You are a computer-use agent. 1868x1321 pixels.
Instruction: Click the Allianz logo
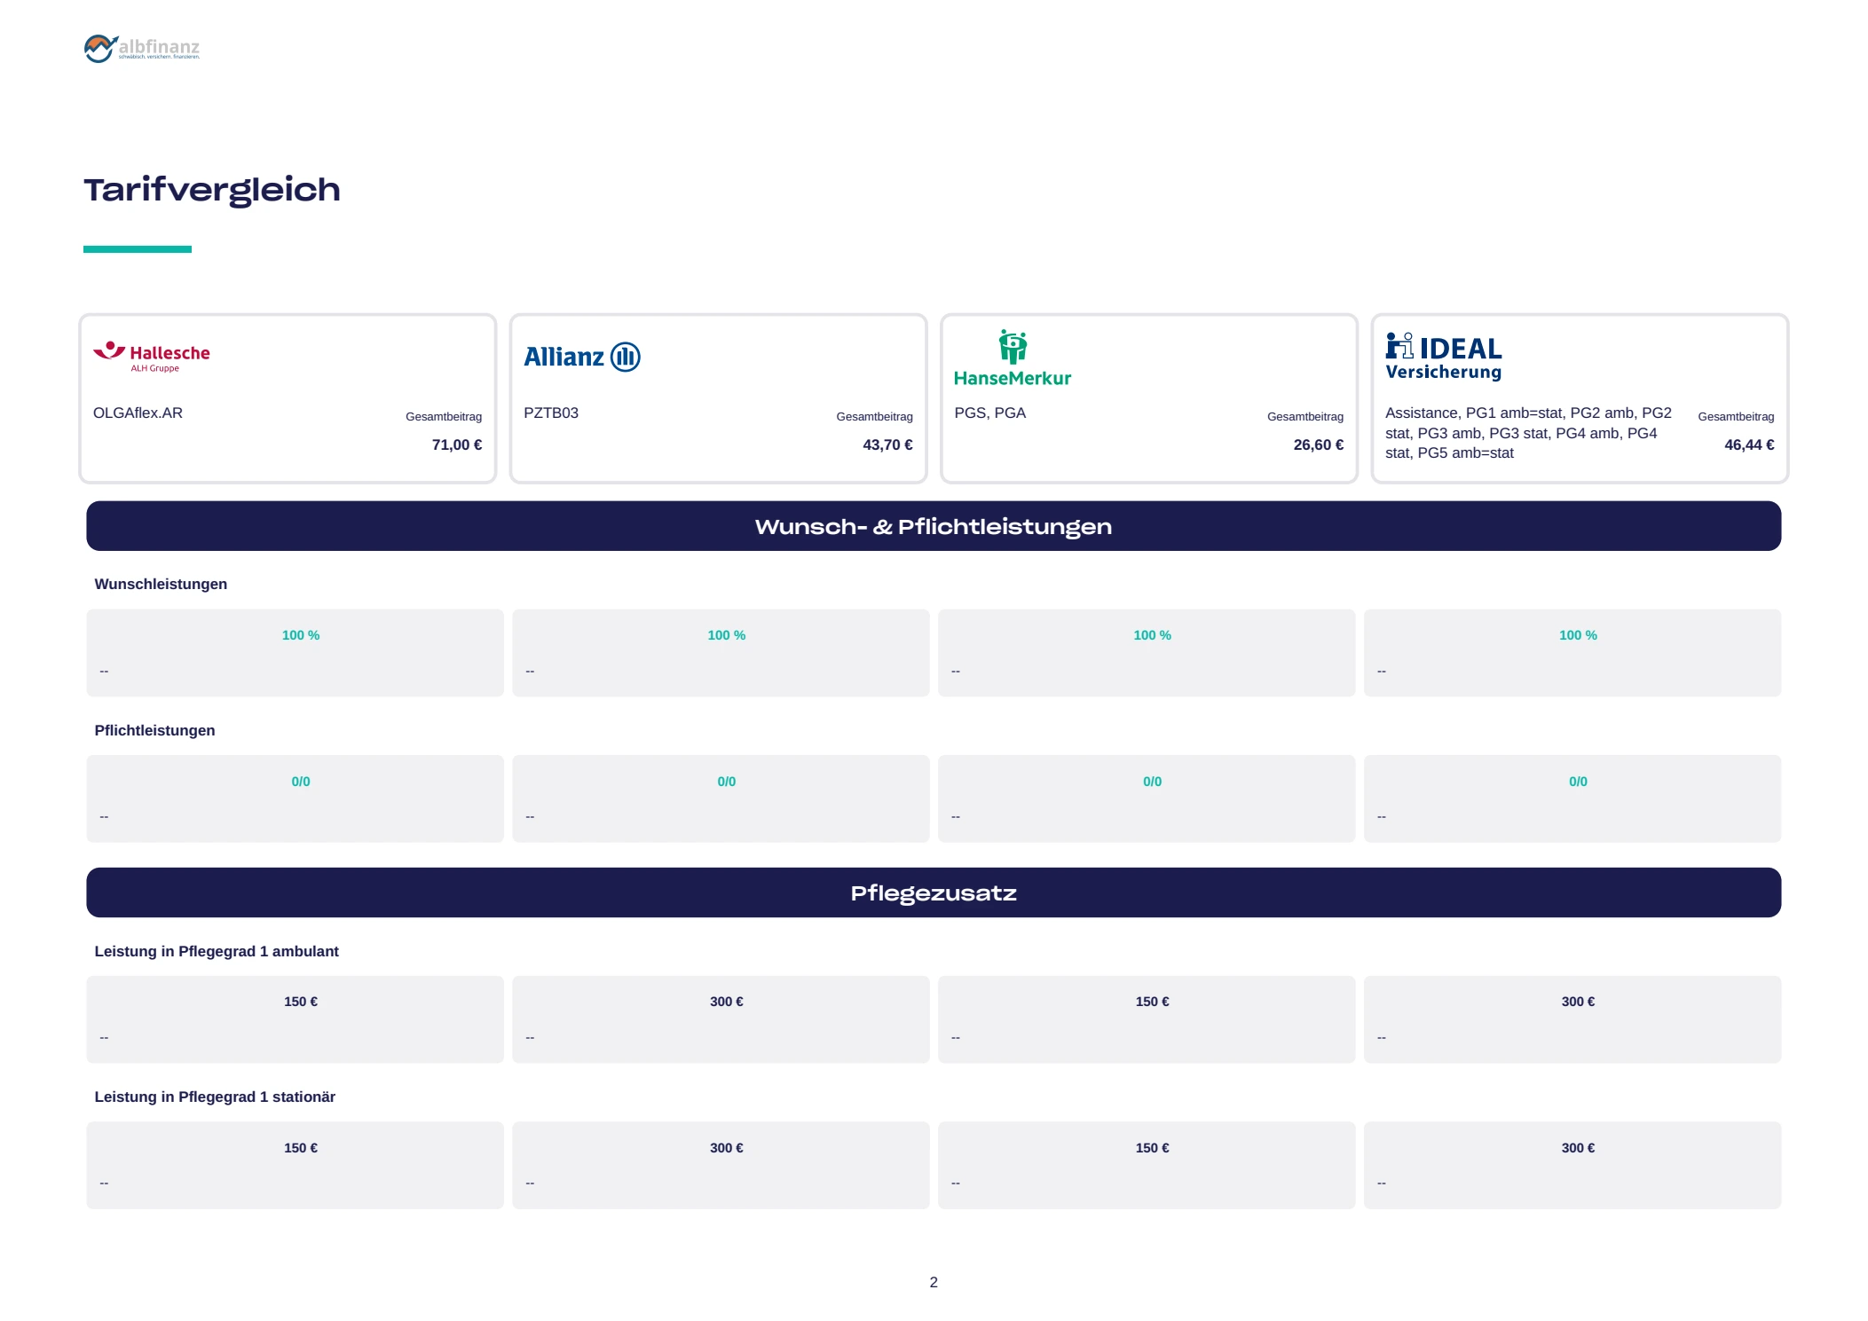pyautogui.click(x=582, y=357)
